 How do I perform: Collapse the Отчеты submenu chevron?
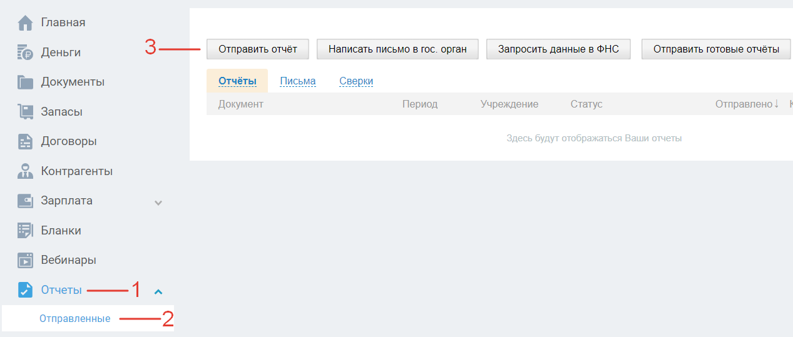[158, 291]
